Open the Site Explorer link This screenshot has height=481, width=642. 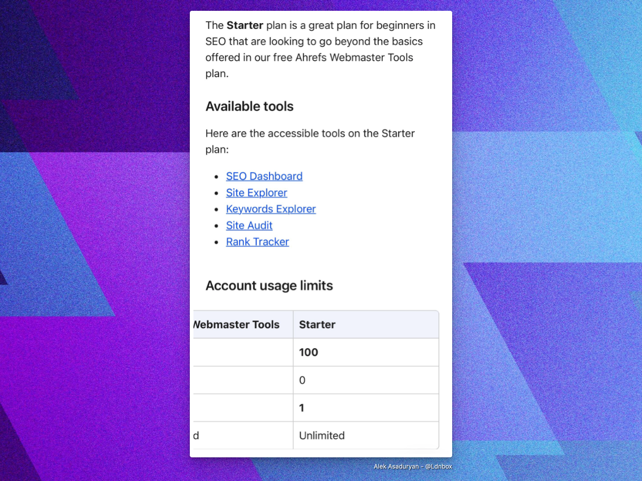[256, 192]
